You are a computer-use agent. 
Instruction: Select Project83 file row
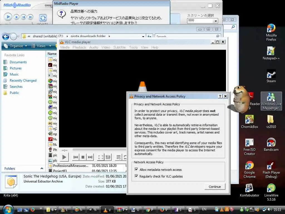tap(87, 171)
